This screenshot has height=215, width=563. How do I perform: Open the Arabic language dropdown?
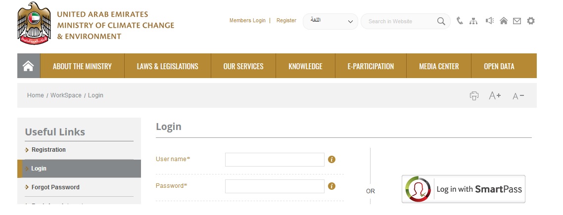coord(330,21)
